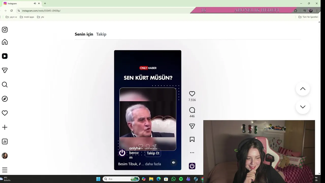Open Spotify from the taskbar
Screen dimensions: 325x183
181,179
